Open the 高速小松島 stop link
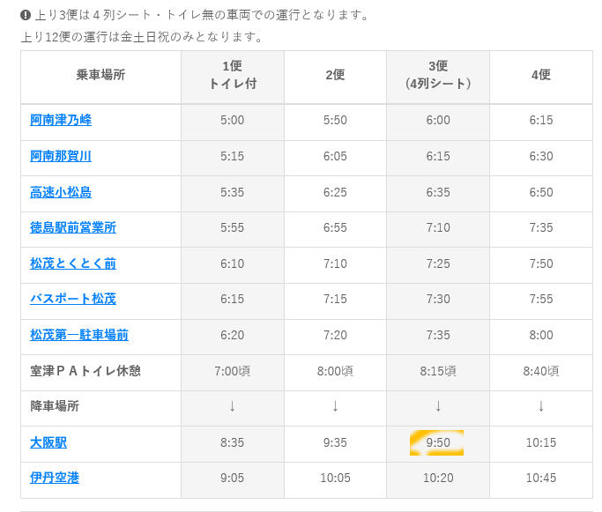The height and width of the screenshot is (512, 602). tap(61, 192)
